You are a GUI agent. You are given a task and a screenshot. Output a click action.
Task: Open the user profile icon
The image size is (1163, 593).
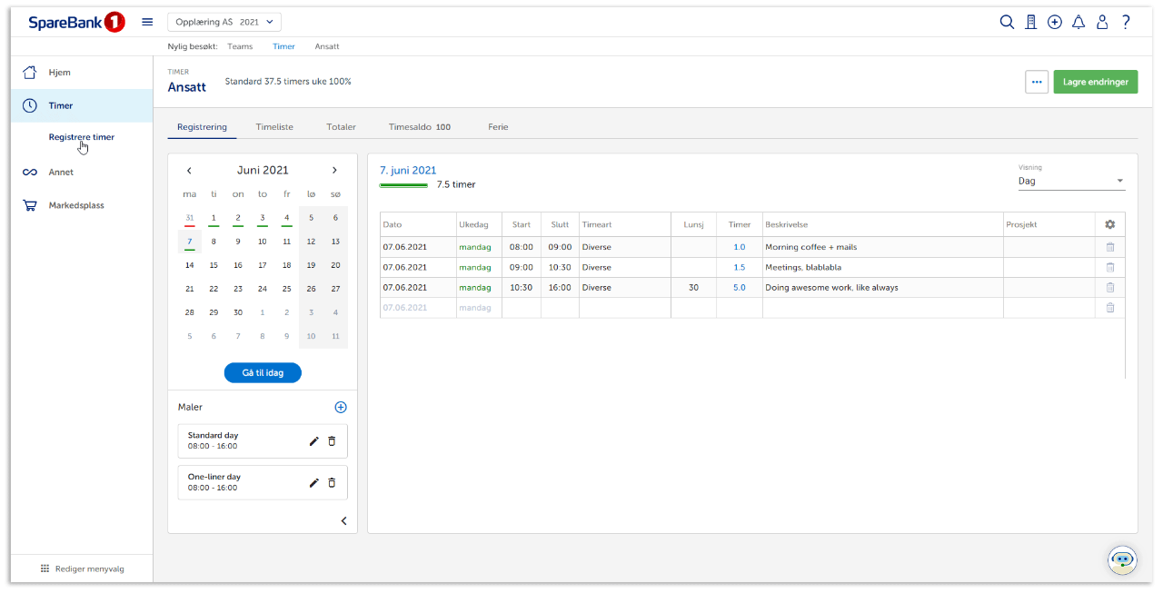click(1102, 23)
